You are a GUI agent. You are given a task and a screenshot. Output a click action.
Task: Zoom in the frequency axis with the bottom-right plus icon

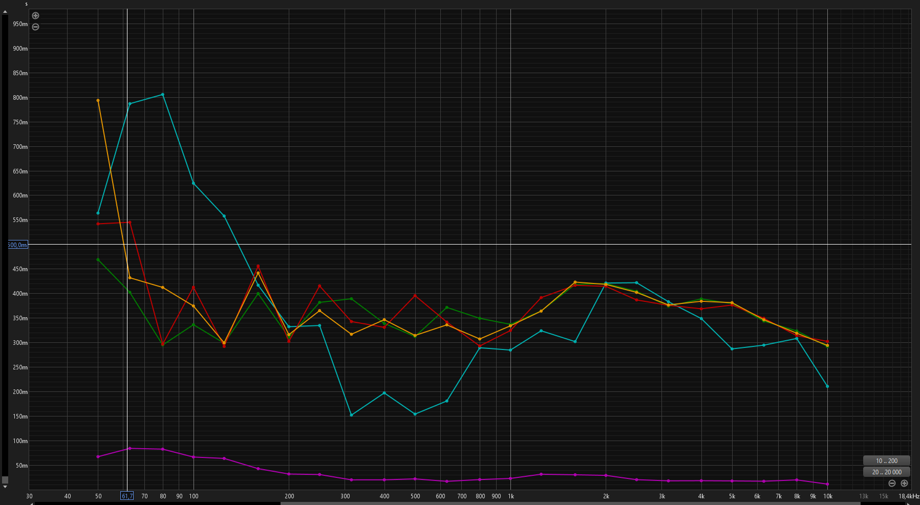(x=904, y=484)
